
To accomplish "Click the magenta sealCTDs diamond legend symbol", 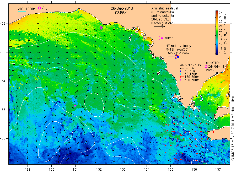I will 206,67.
